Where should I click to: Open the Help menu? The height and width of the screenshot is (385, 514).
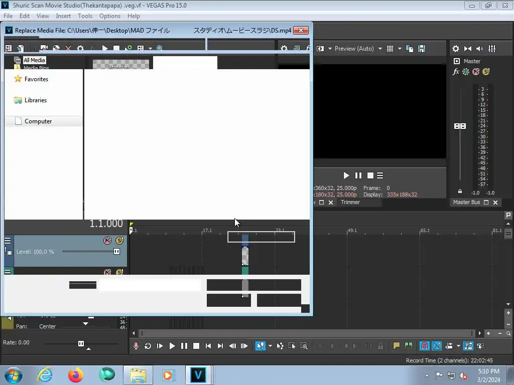[134, 16]
